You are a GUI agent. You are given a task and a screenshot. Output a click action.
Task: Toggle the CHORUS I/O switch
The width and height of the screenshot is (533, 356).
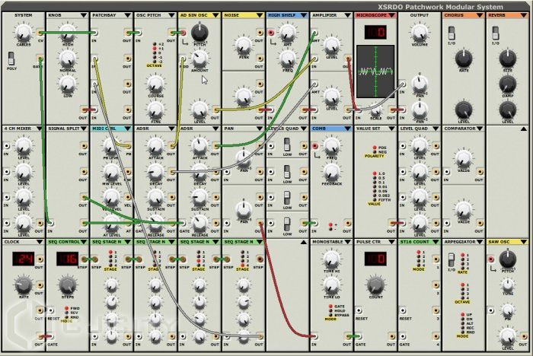pos(452,33)
